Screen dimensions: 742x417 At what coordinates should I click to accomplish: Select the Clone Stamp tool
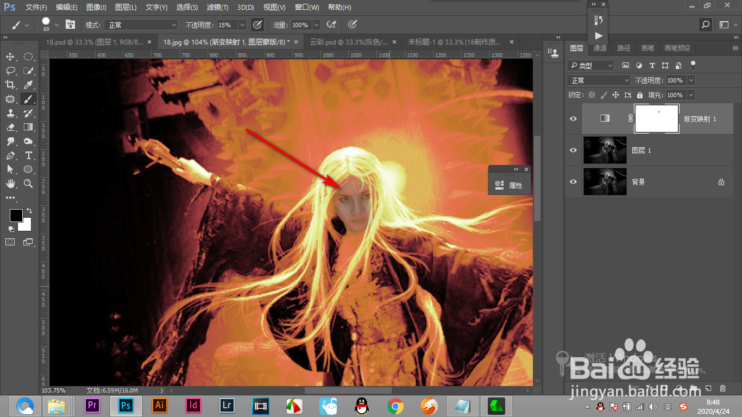[x=10, y=113]
